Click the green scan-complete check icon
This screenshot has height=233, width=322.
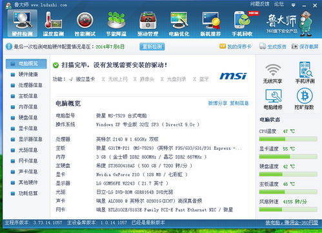[55, 65]
